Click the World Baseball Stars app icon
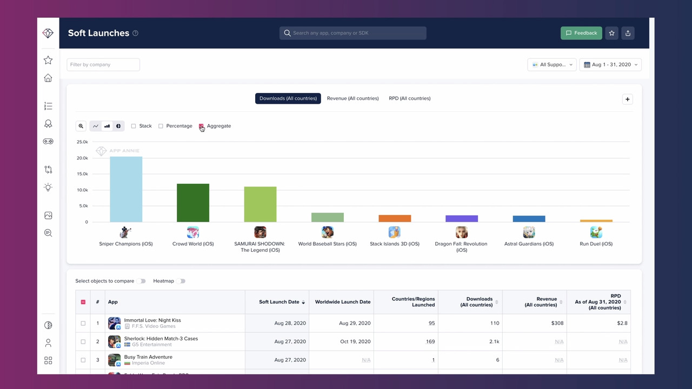Screen dimensions: 692x389 point(328,232)
